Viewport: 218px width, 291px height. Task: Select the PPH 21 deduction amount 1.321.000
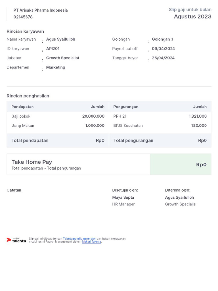tap(198, 116)
